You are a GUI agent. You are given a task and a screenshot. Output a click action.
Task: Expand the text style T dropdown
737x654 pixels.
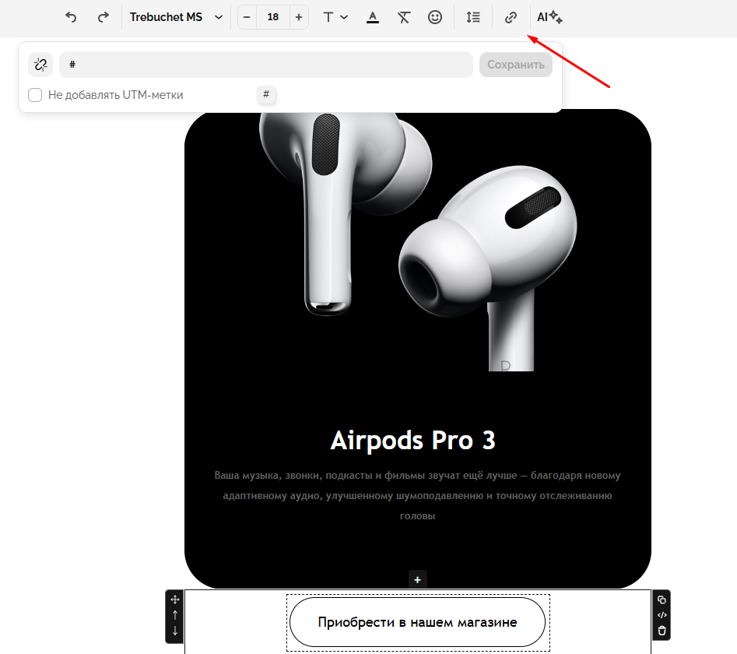(335, 17)
